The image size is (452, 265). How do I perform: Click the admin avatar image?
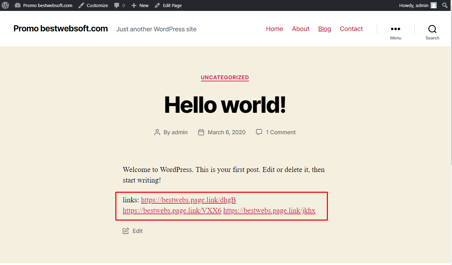click(x=434, y=5)
